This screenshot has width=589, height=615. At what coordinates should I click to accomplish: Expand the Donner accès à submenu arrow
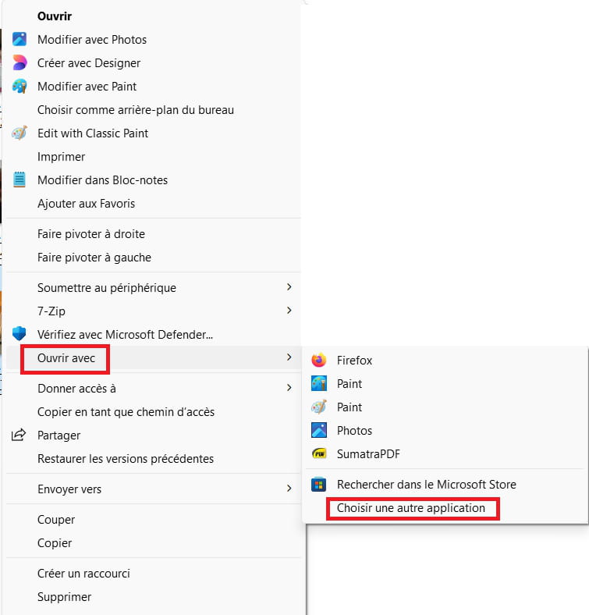pos(289,388)
